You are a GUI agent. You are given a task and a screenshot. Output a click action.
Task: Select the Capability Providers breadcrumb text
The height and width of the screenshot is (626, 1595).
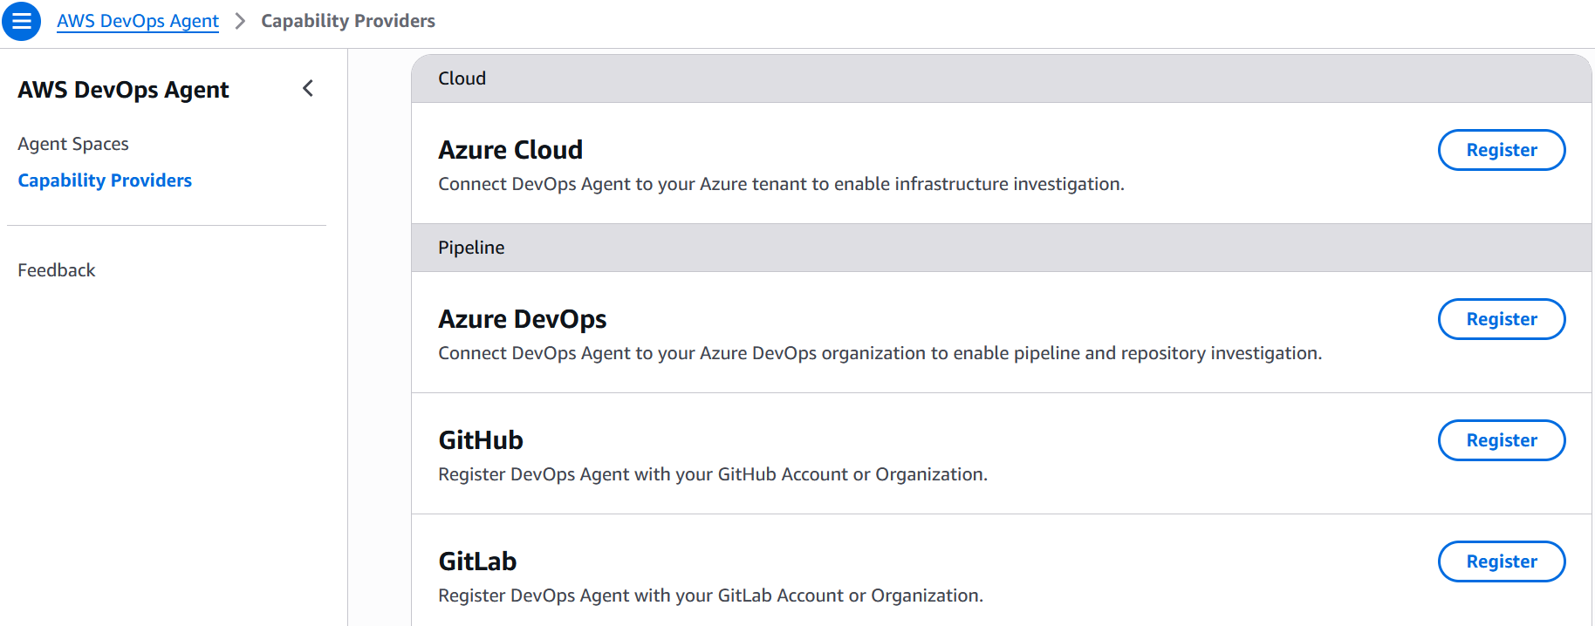click(348, 21)
